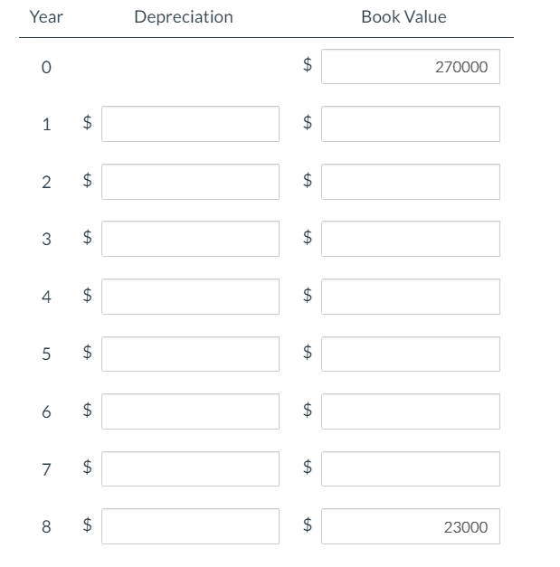Image resolution: width=560 pixels, height=567 pixels.
Task: Click the Year column header
Action: [45, 17]
